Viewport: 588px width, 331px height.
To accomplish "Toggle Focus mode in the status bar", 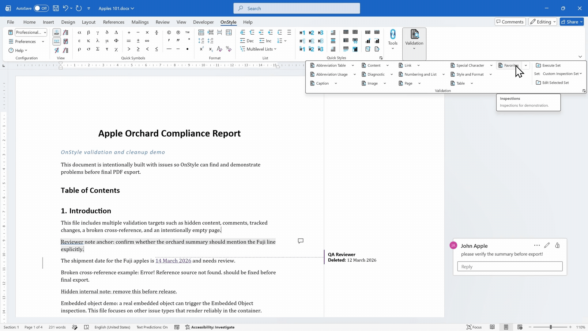I will pos(474,327).
